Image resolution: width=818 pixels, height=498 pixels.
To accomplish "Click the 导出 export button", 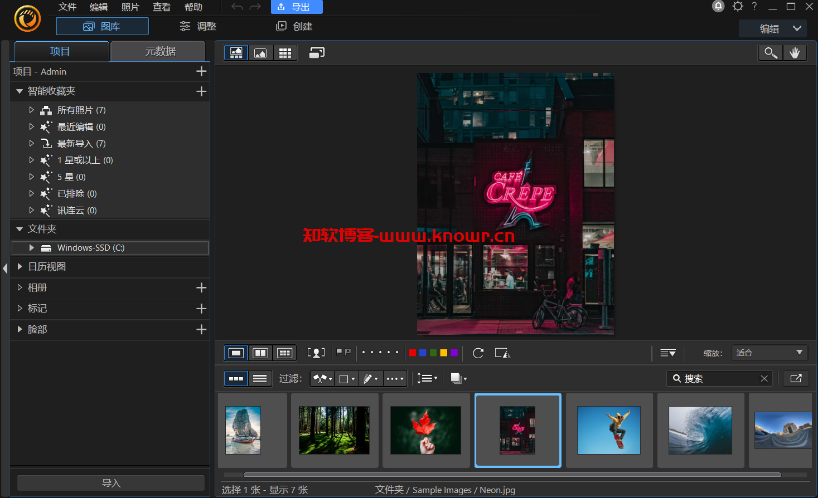I will click(297, 7).
